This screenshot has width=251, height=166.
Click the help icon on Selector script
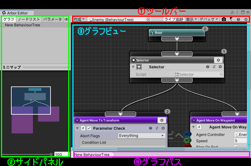208,67
